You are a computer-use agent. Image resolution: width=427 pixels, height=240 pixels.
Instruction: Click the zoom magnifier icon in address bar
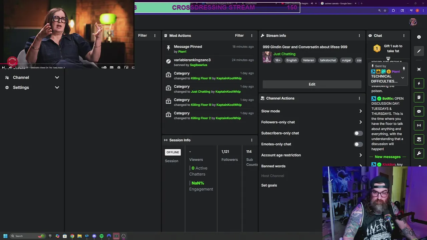pyautogui.click(x=379, y=11)
